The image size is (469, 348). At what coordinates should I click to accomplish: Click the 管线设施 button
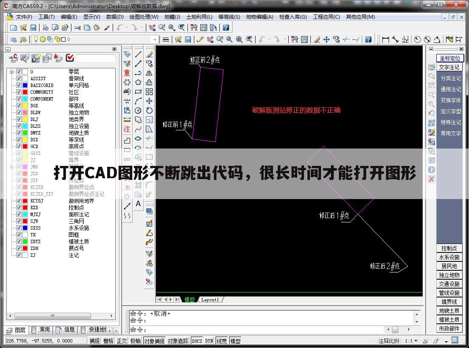[449, 293]
